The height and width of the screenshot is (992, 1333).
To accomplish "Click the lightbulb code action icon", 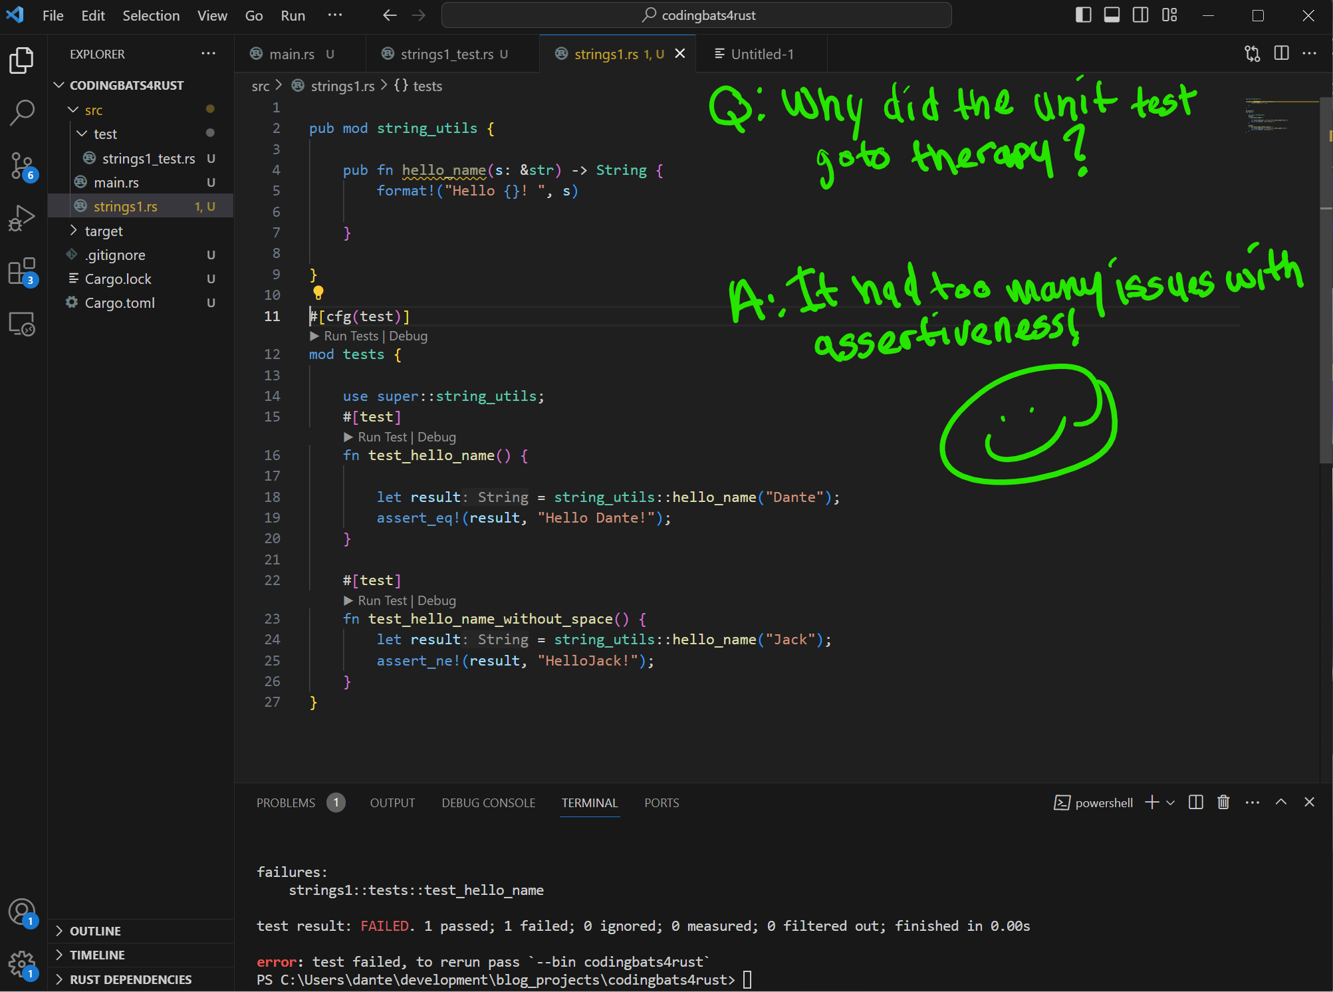I will 318,293.
